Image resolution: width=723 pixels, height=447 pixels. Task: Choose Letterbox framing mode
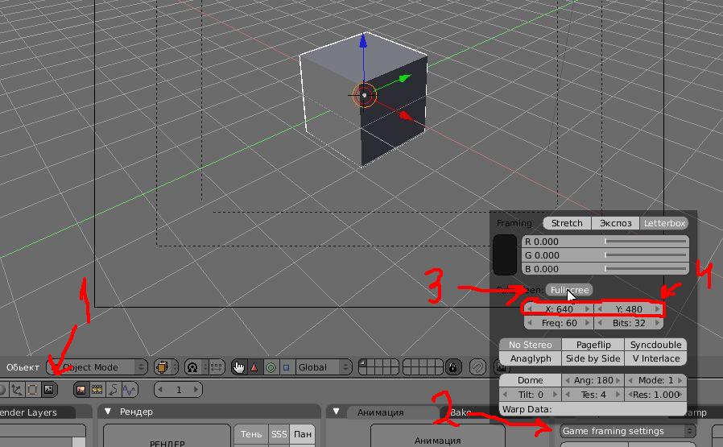(x=664, y=223)
